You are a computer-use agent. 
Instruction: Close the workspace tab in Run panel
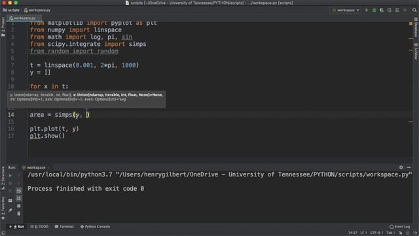tap(49, 168)
